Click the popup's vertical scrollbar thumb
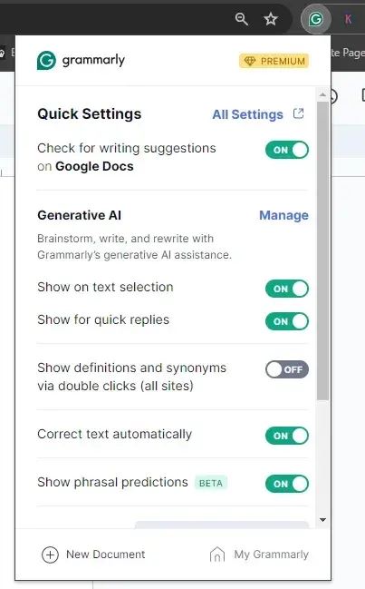 pos(322,250)
